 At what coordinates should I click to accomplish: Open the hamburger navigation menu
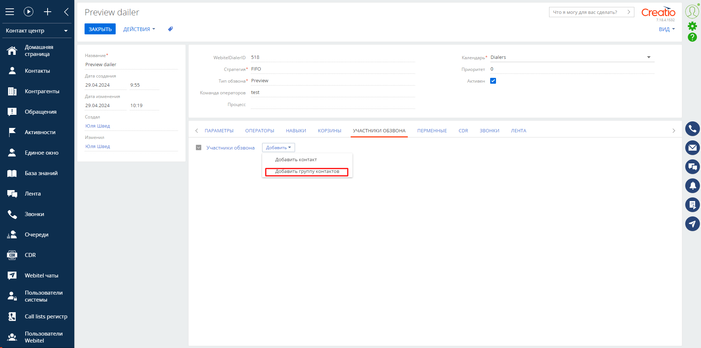(10, 12)
